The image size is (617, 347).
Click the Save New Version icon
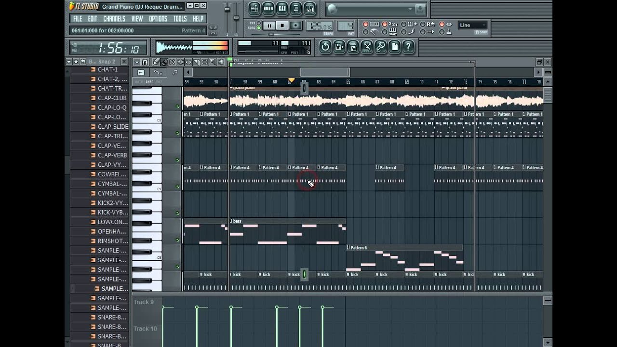click(339, 46)
